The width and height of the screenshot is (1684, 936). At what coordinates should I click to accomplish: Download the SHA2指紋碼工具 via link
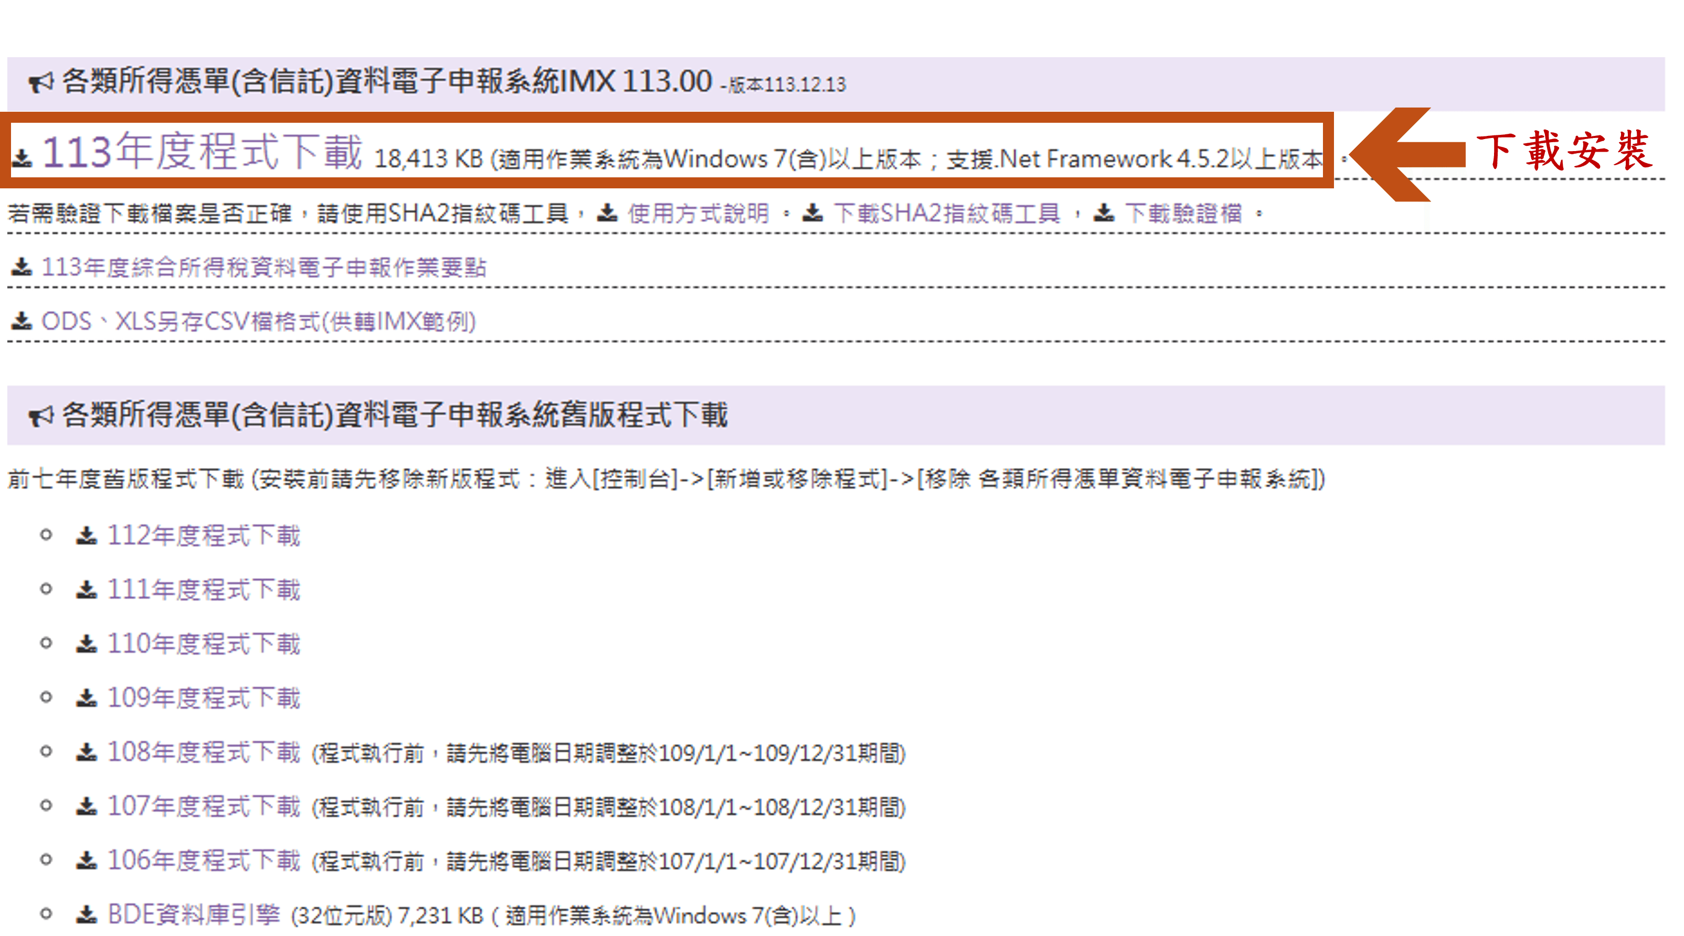pyautogui.click(x=947, y=213)
